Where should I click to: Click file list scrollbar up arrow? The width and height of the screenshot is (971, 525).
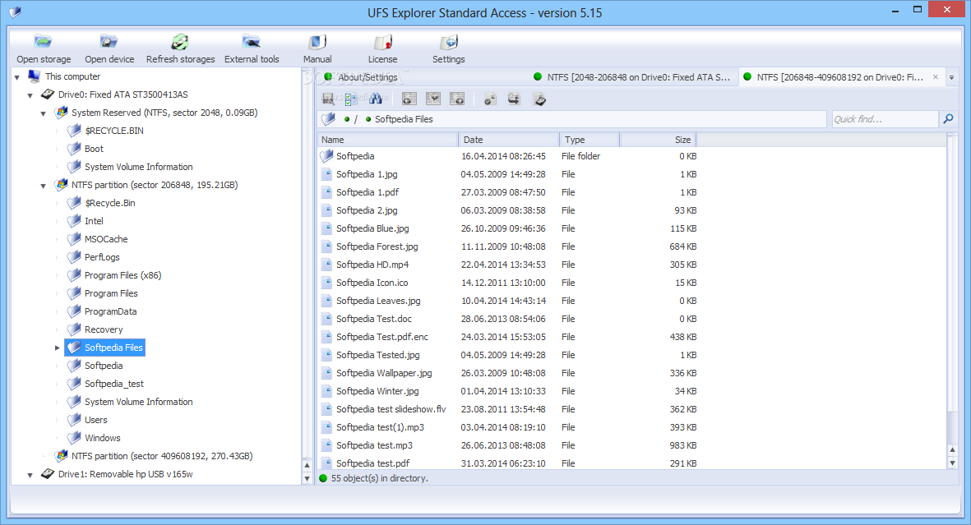[x=952, y=450]
